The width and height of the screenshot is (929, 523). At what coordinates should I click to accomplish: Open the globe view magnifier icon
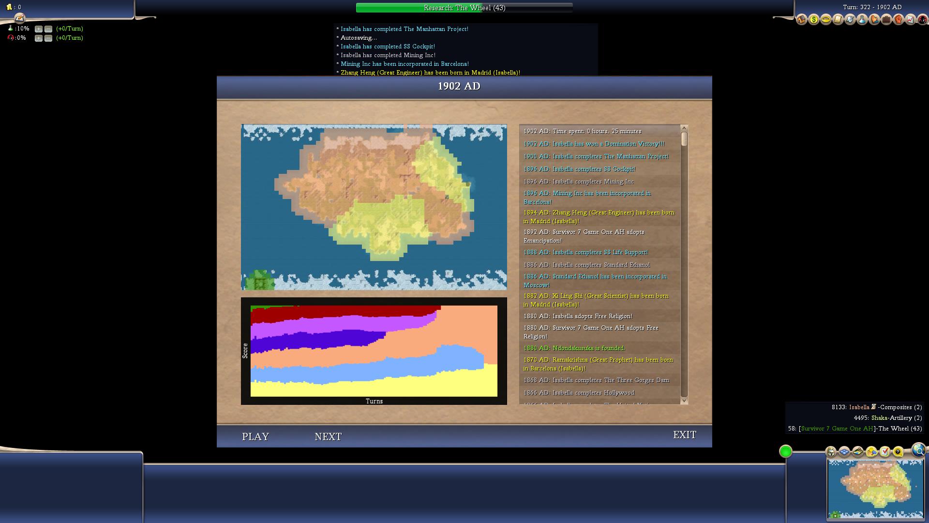[x=919, y=450]
